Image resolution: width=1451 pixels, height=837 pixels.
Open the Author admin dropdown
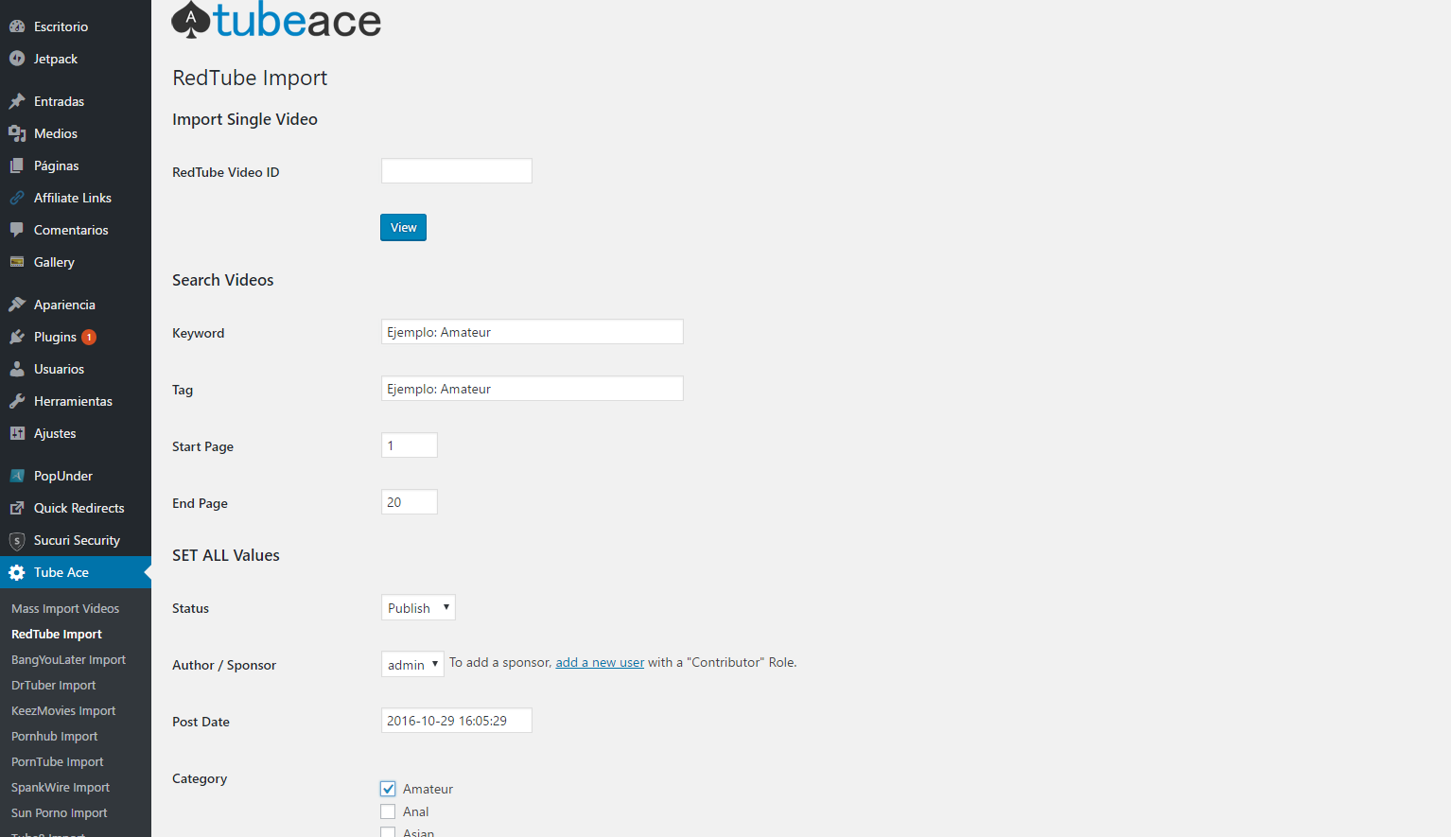click(x=412, y=664)
